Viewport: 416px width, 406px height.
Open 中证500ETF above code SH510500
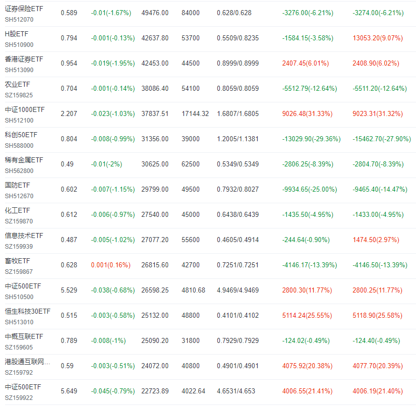(x=23, y=286)
